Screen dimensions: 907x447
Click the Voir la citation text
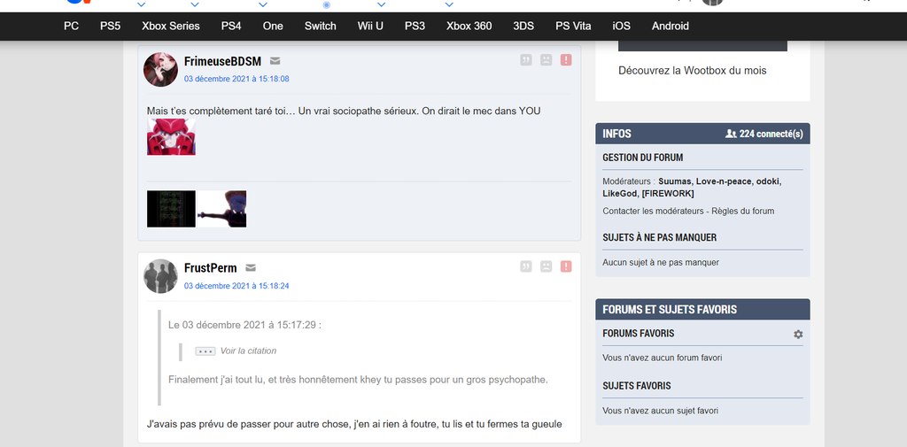click(x=248, y=351)
